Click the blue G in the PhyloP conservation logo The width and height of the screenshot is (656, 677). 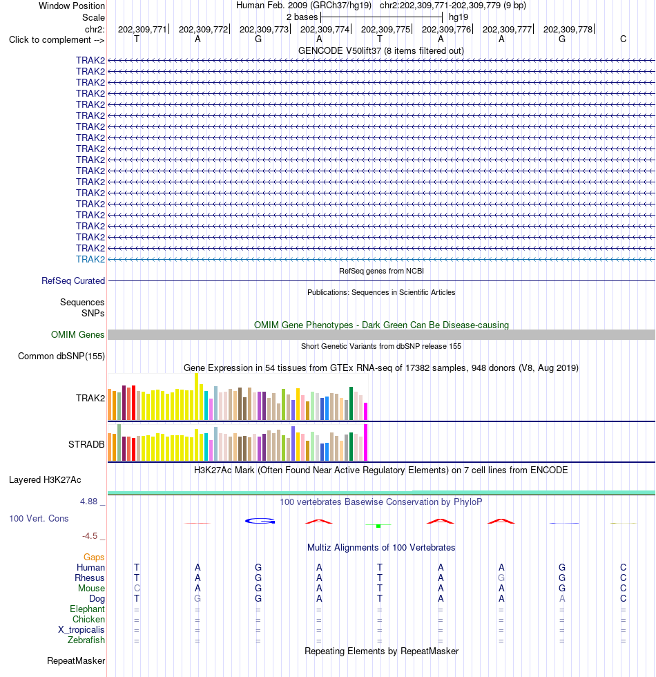click(x=260, y=521)
